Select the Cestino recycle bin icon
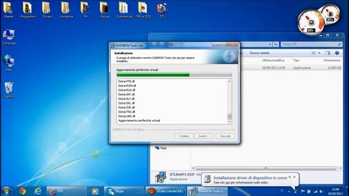Image resolution: width=349 pixels, height=196 pixels. click(9, 90)
